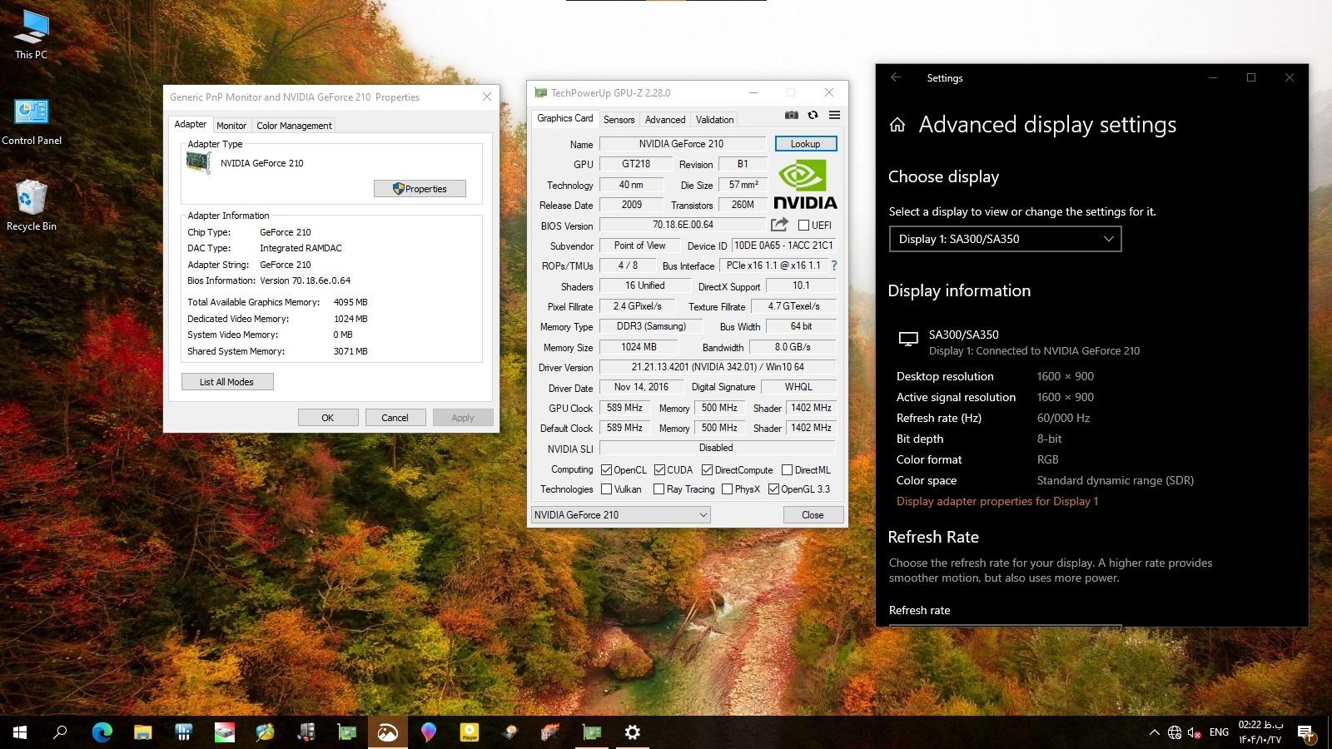
Task: Toggle the UEFI checkbox
Action: [x=803, y=226]
